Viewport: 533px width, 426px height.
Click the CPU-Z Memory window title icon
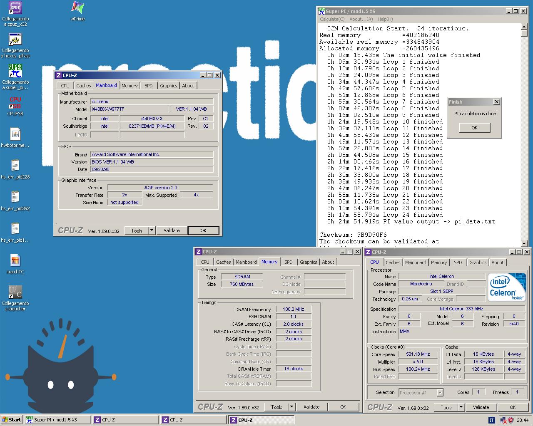(x=199, y=252)
